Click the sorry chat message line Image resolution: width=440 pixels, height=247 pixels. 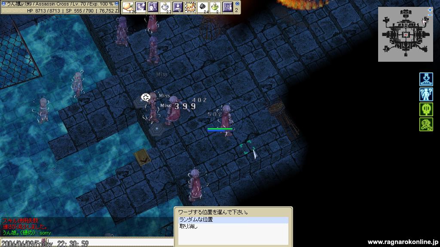pos(27,233)
